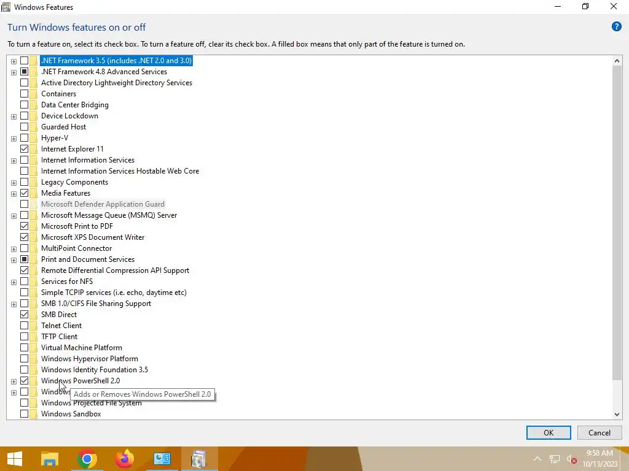The image size is (629, 471).
Task: Click the folder icon beside SMB Direct
Action: [x=34, y=315]
